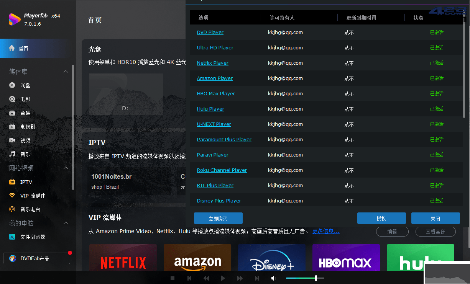
Task: Open the Netflix streaming tile
Action: pyautogui.click(x=123, y=258)
